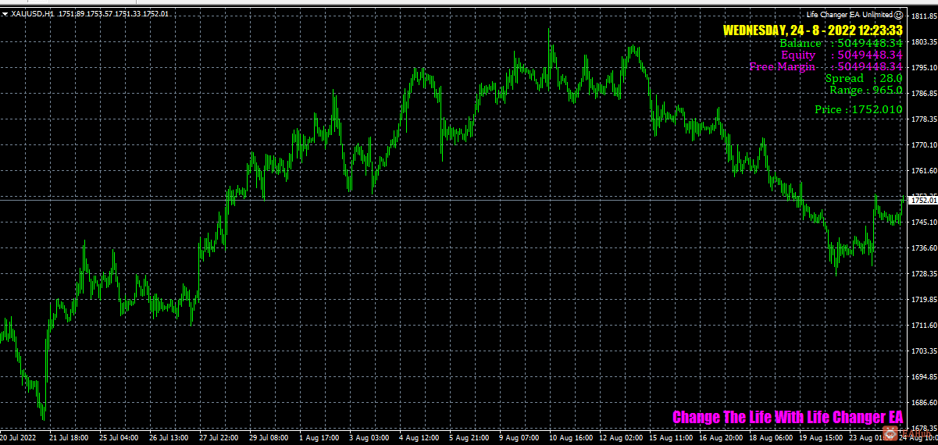Click the '26 Jul 13:00' time axis label
This screenshot has height=445, width=938.
coord(170,439)
